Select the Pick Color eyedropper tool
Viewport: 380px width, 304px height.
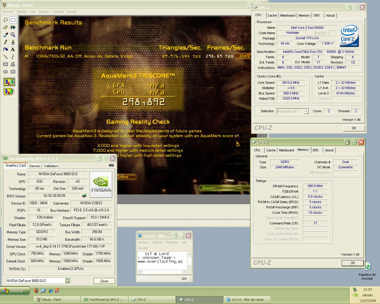[x=6, y=35]
